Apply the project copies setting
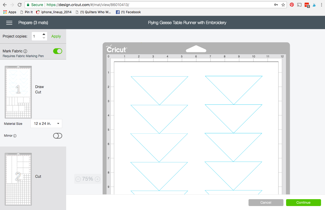This screenshot has height=210, width=325. (x=56, y=36)
